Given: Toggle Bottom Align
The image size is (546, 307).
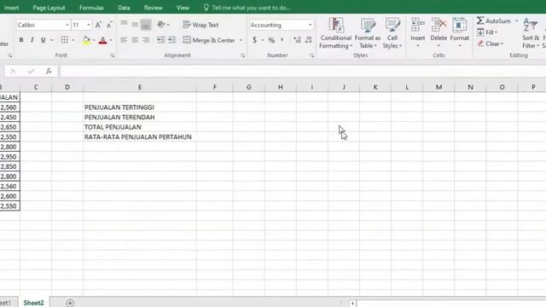Looking at the screenshot, I should point(146,25).
